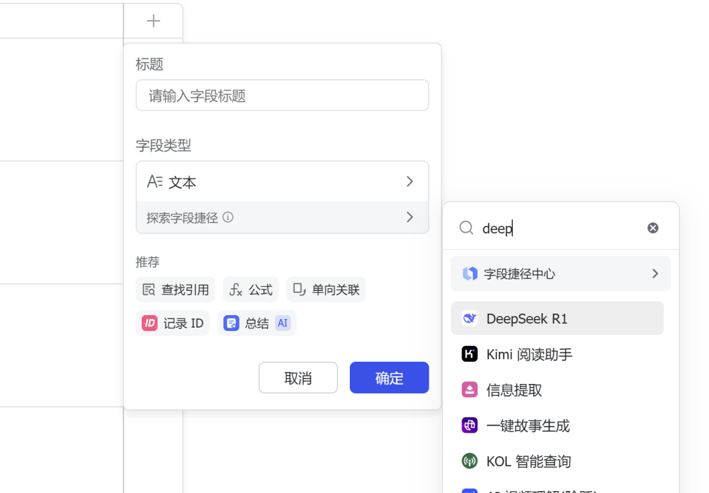Click the black Kimi K icon
This screenshot has height=493, width=709.
click(470, 354)
